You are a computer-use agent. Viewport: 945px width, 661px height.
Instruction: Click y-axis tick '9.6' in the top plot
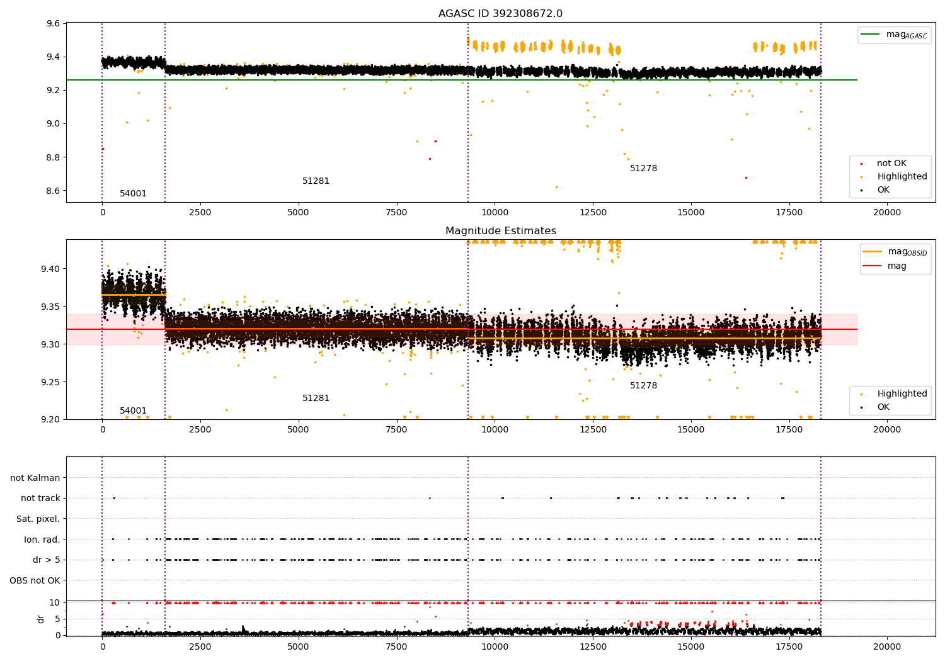pyautogui.click(x=54, y=24)
